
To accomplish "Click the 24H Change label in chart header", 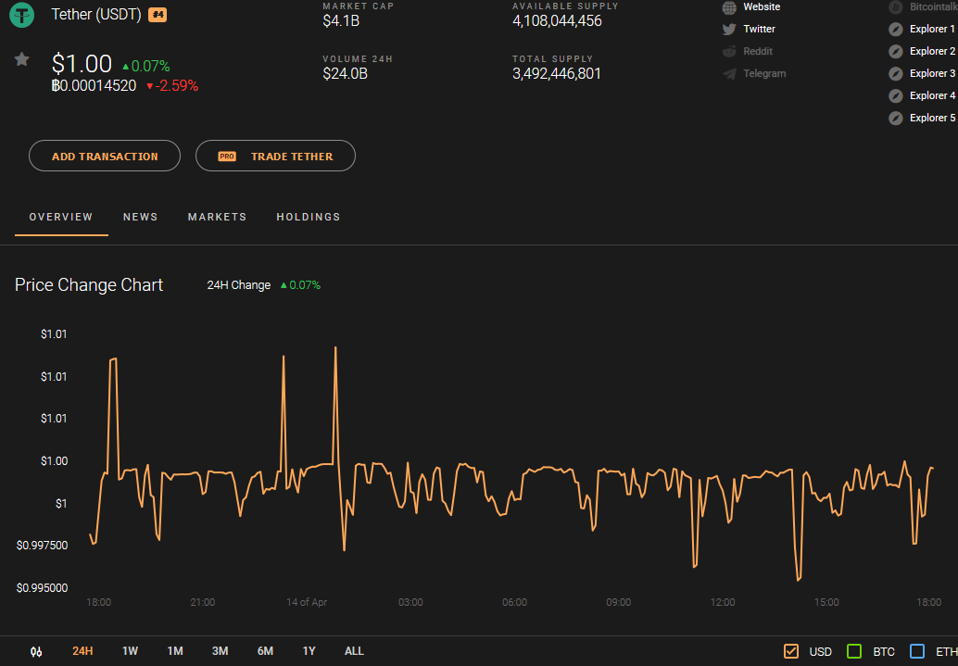I will point(239,285).
